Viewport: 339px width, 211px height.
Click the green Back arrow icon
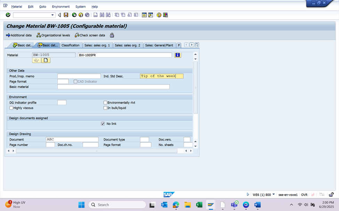point(74,15)
